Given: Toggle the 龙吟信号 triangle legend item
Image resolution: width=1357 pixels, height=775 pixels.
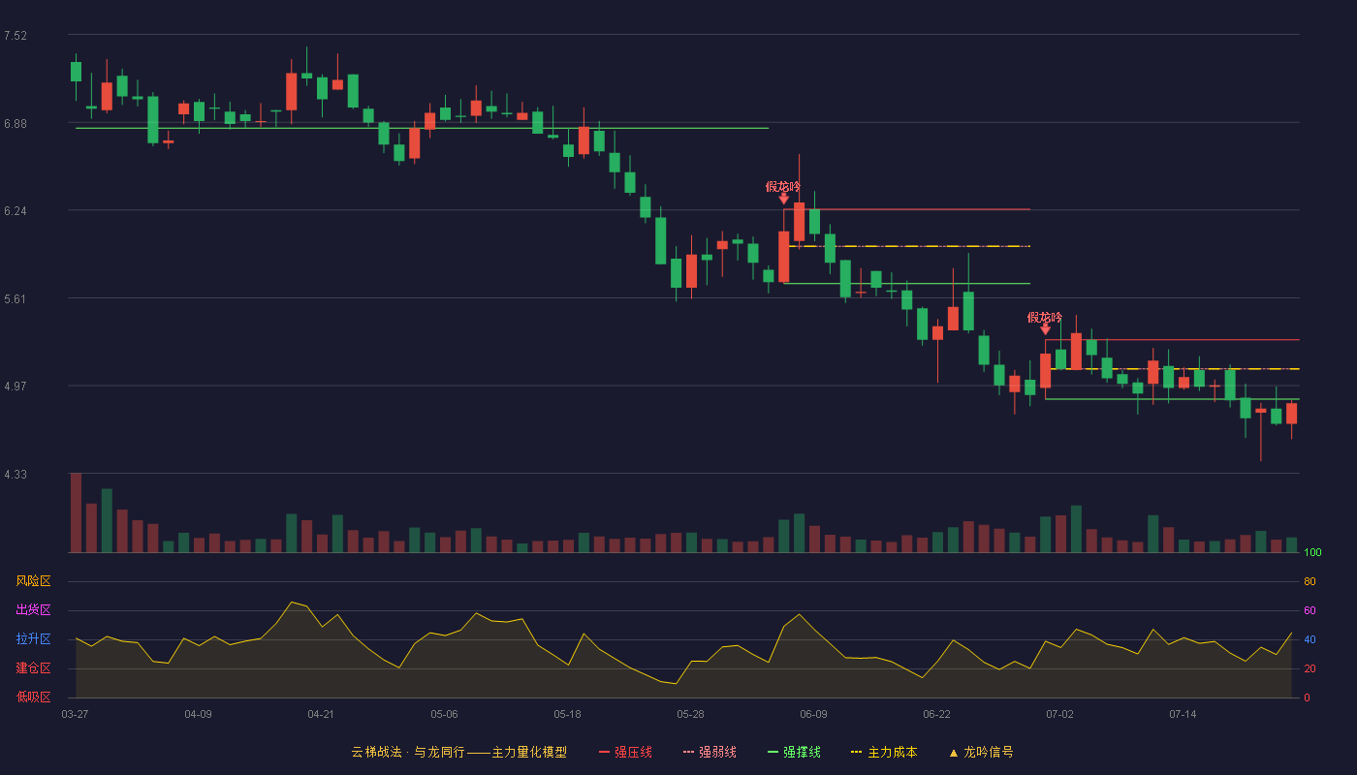Looking at the screenshot, I should click(981, 752).
